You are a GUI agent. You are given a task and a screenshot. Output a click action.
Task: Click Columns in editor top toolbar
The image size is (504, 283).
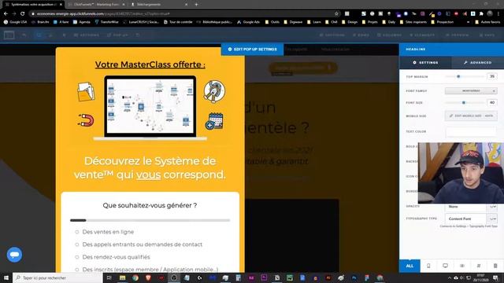(x=389, y=35)
